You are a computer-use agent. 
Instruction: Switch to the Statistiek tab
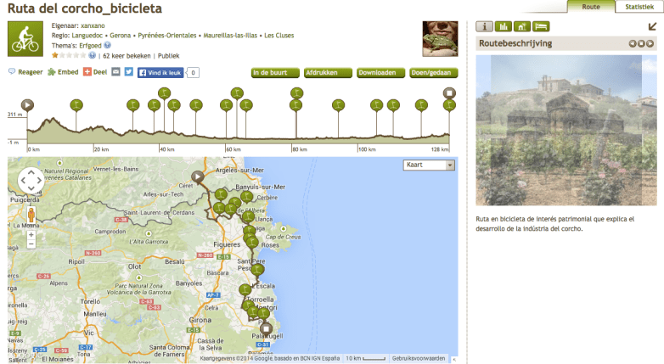point(639,7)
